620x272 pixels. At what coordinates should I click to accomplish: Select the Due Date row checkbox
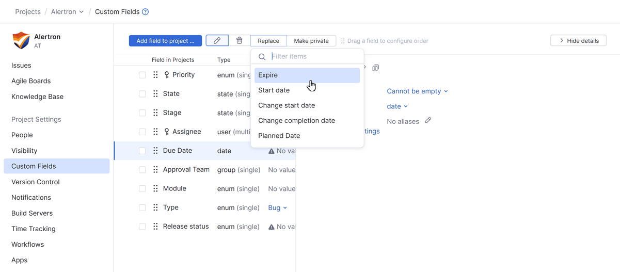coord(142,151)
